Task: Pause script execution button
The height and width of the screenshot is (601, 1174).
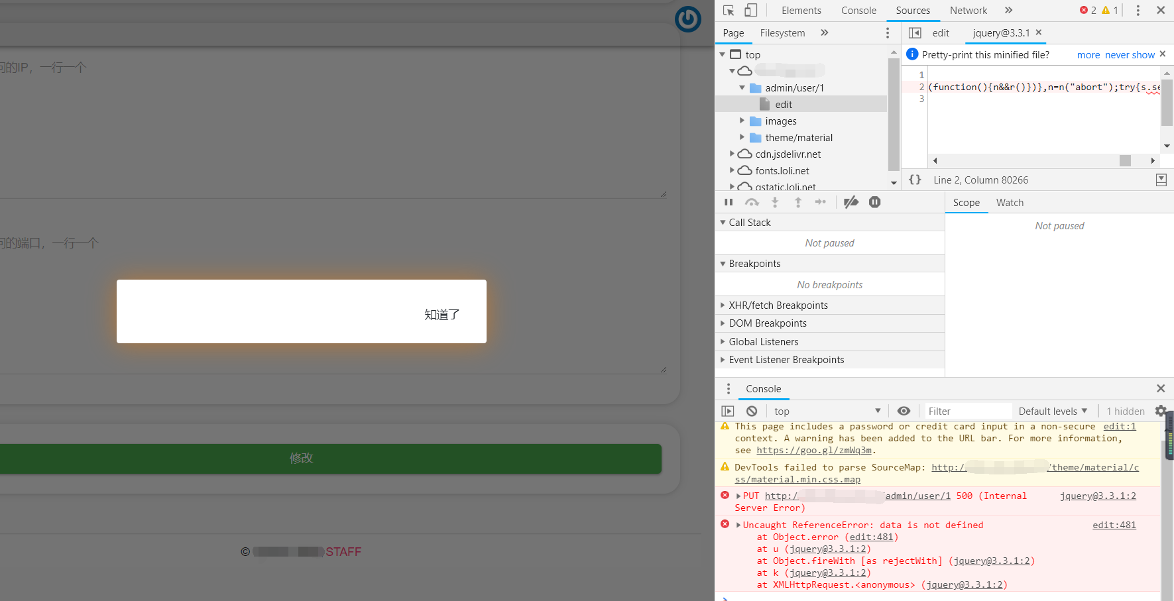Action: [x=729, y=202]
